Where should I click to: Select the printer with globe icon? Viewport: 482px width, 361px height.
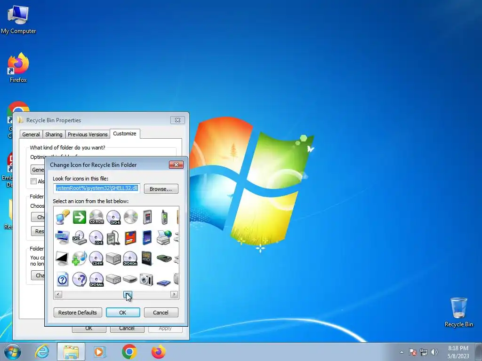pyautogui.click(x=164, y=238)
